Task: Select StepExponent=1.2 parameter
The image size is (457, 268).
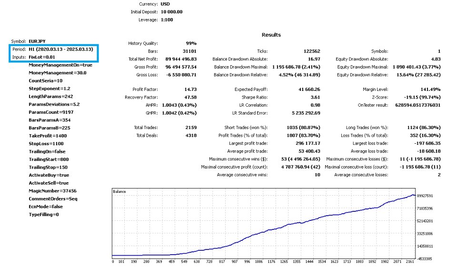Action: (x=50, y=89)
